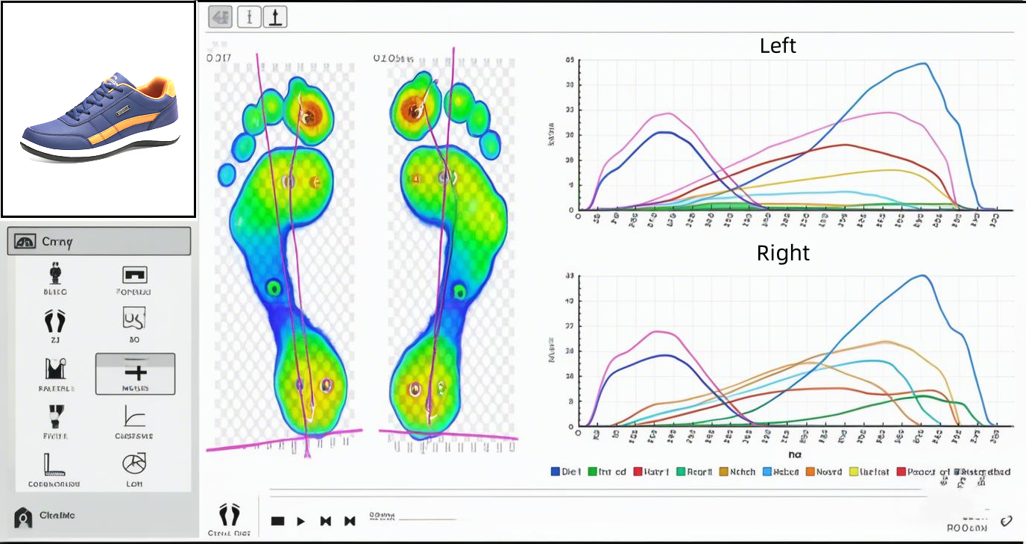The height and width of the screenshot is (544, 1026).
Task: Click the curve graph icon in side panel
Action: point(134,416)
